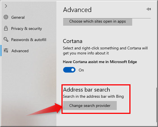Go to Passwords & autofill settings
The image size is (158, 127).
click(29, 40)
